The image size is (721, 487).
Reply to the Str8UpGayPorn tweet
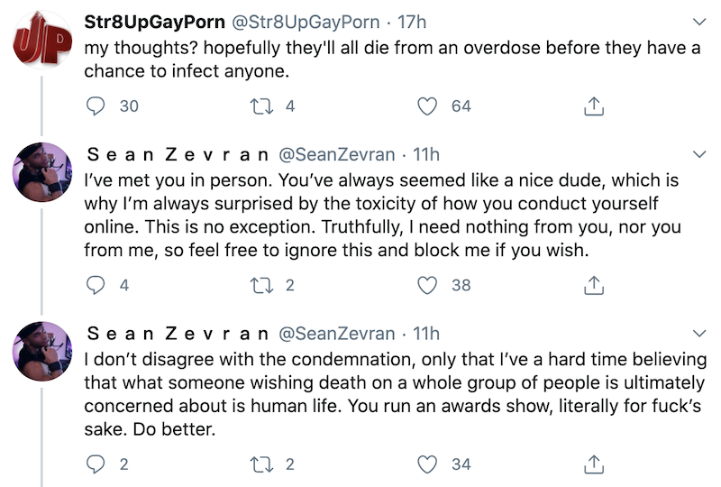(x=96, y=106)
